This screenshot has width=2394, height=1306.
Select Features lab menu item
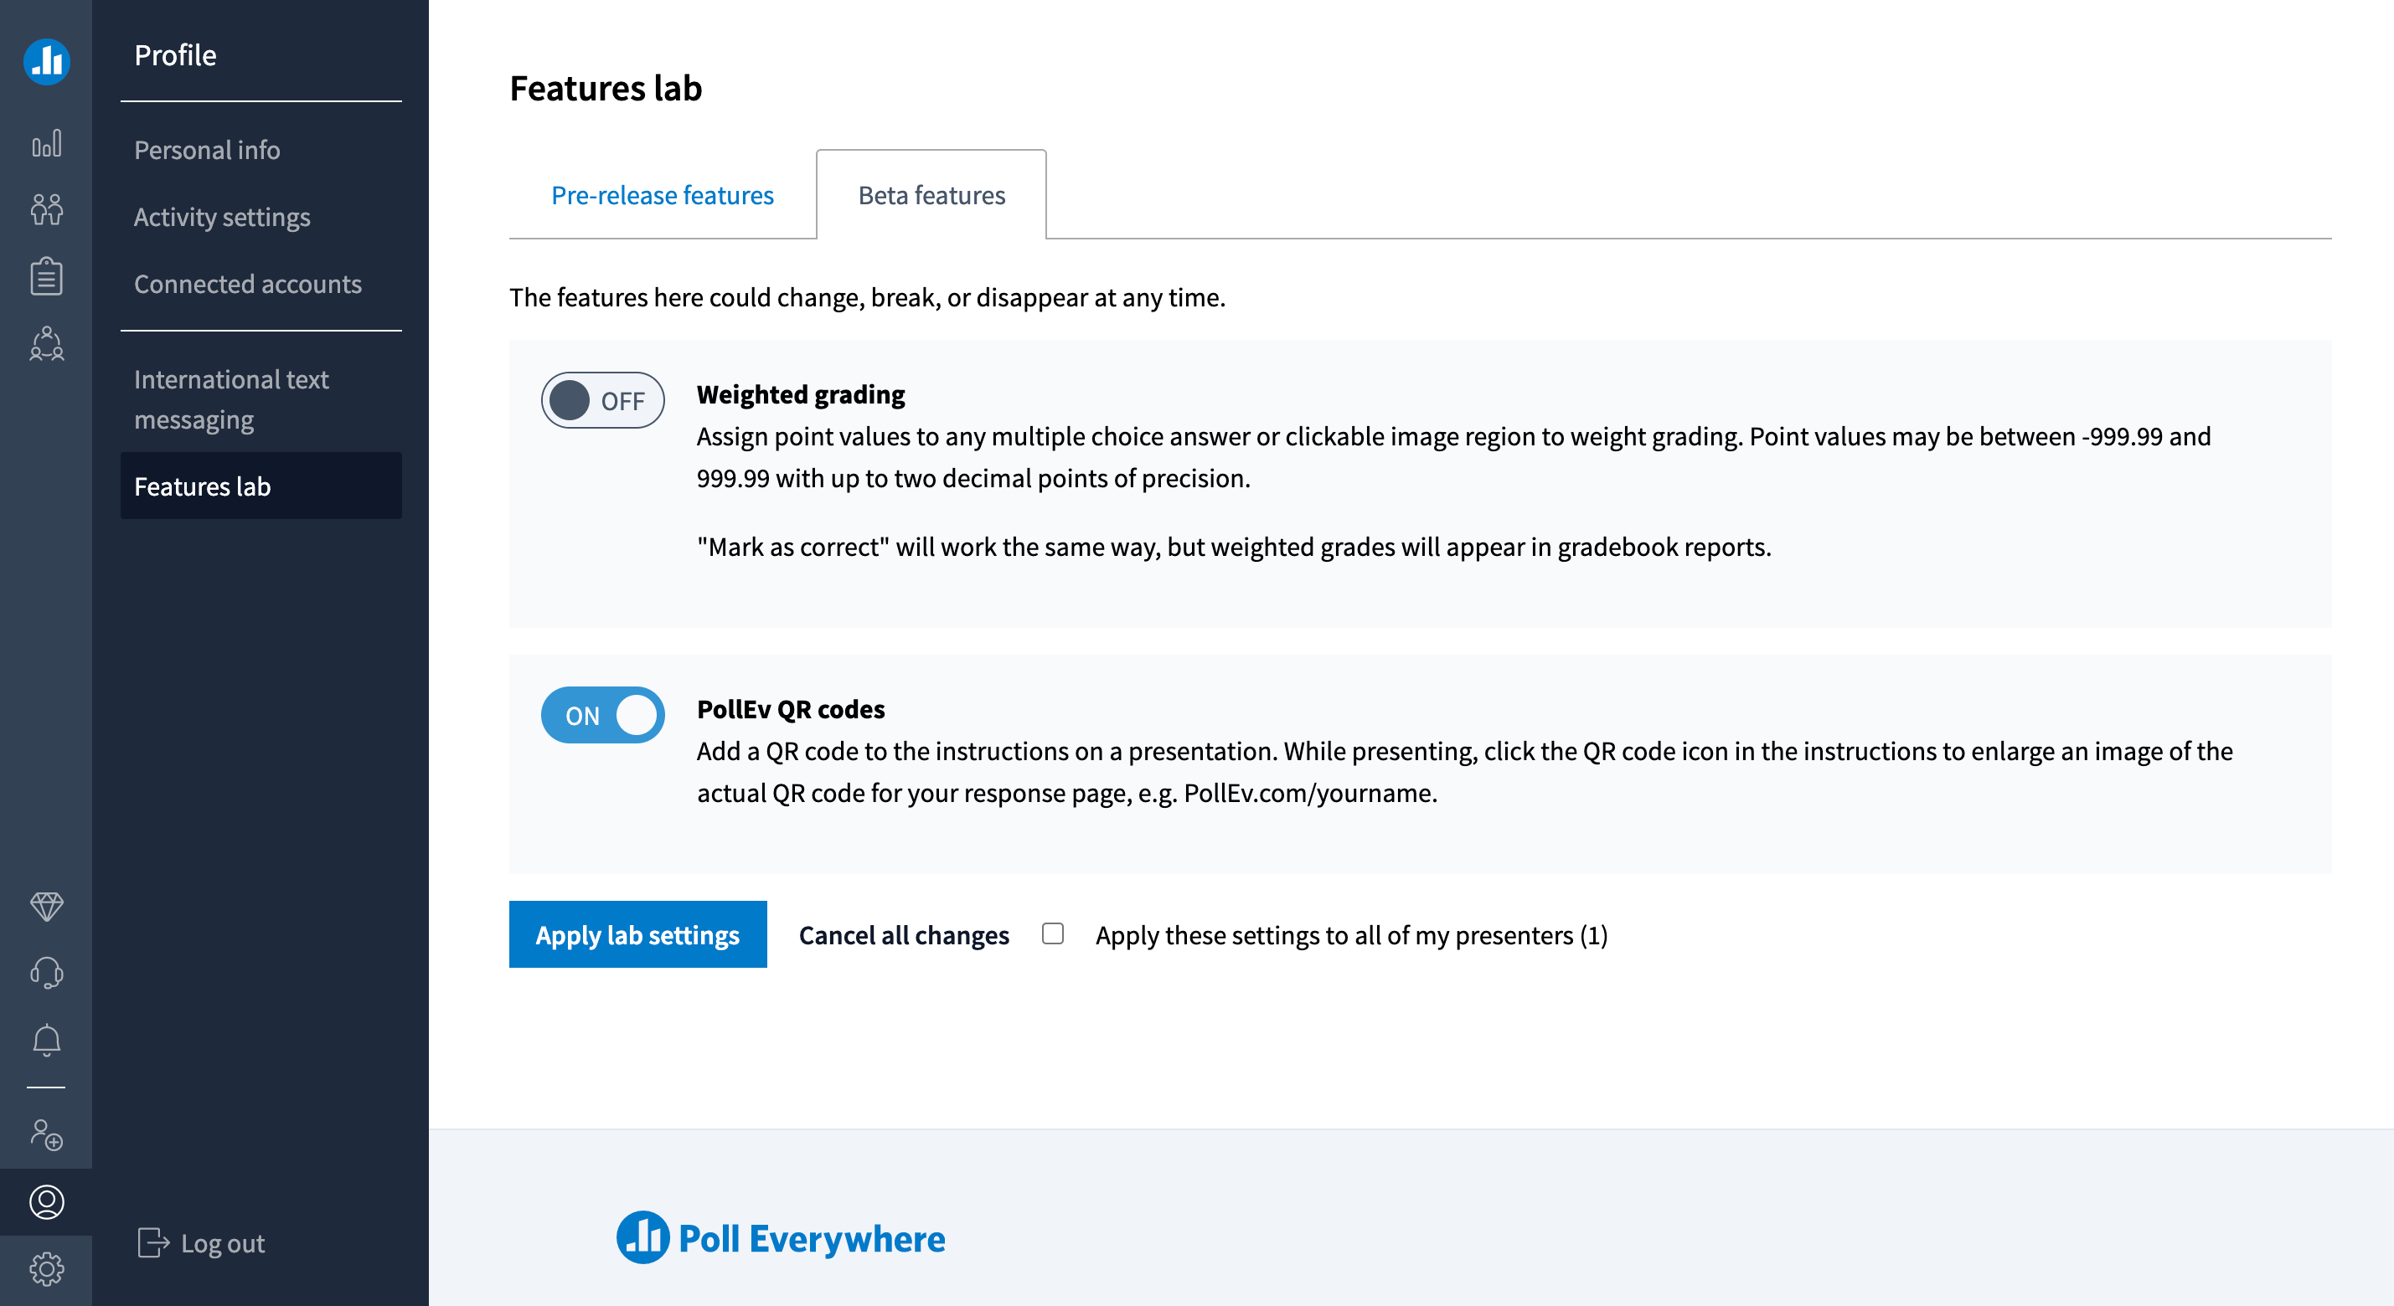[x=261, y=486]
